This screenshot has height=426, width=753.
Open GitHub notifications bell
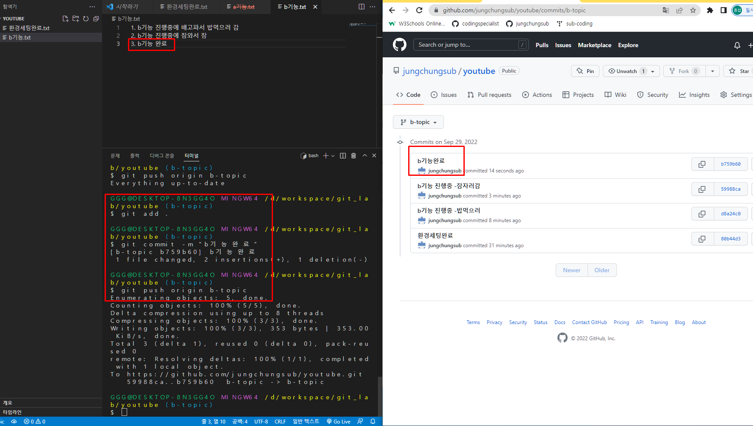click(737, 45)
